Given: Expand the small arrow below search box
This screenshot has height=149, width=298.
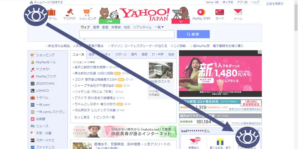Looking at the screenshot, I should click(85, 39).
